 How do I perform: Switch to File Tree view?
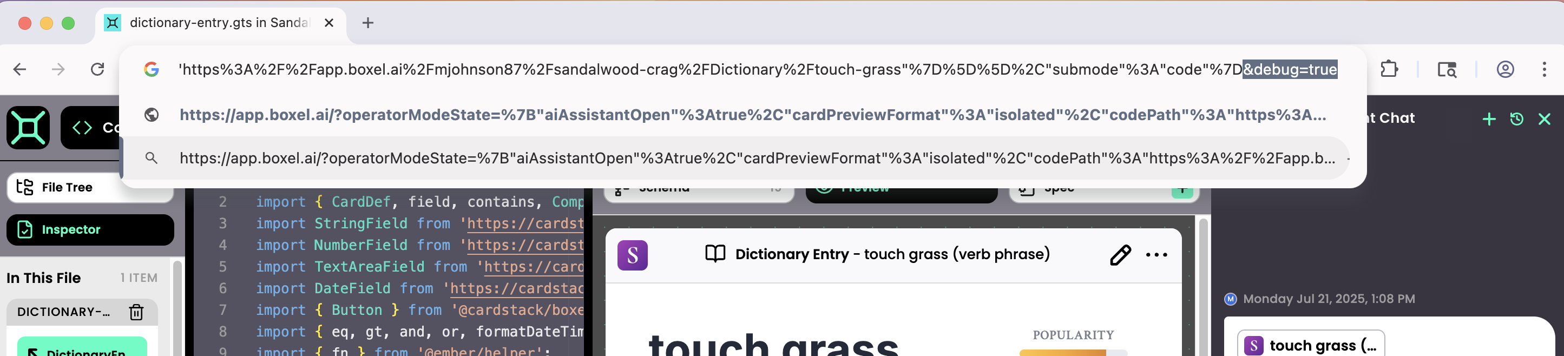[90, 187]
